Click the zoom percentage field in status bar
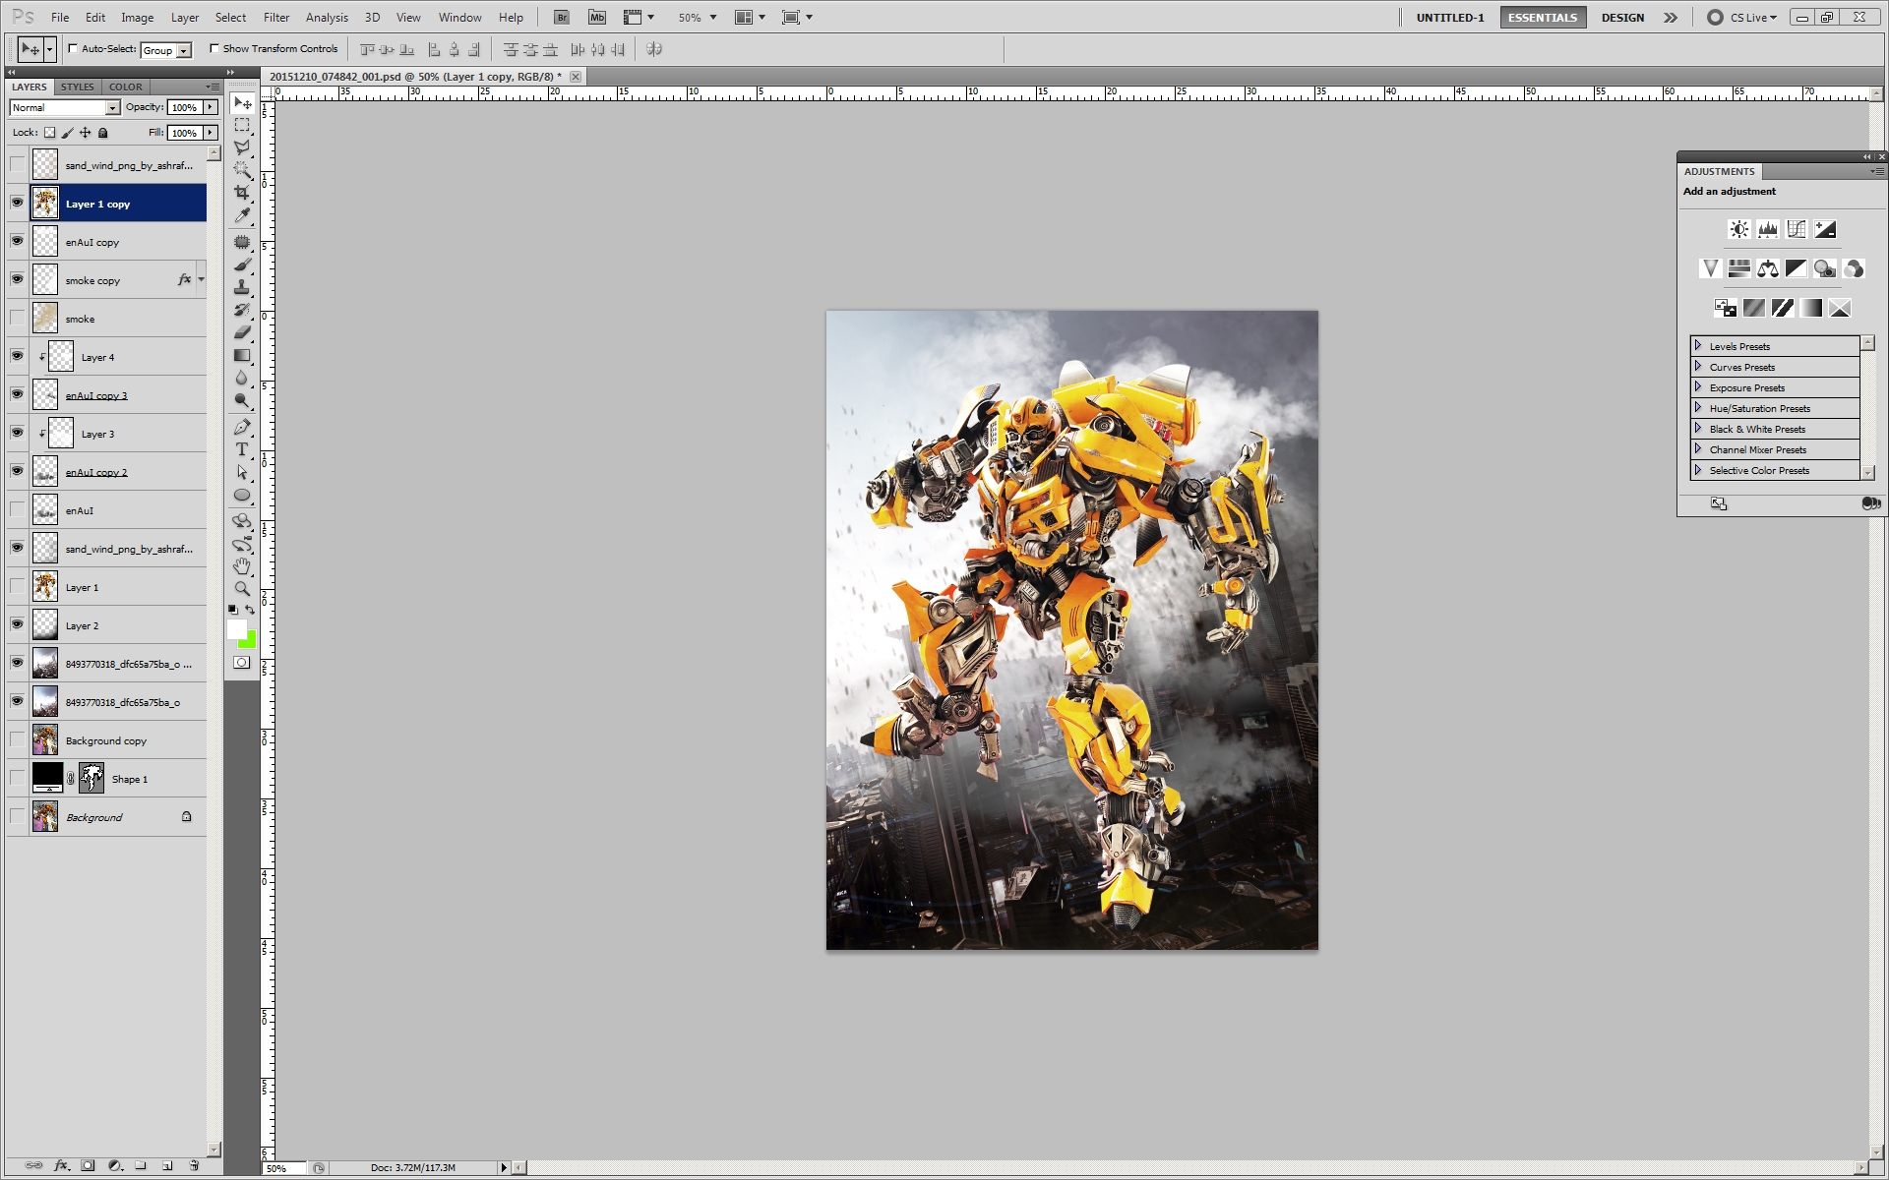1889x1180 pixels. point(285,1168)
